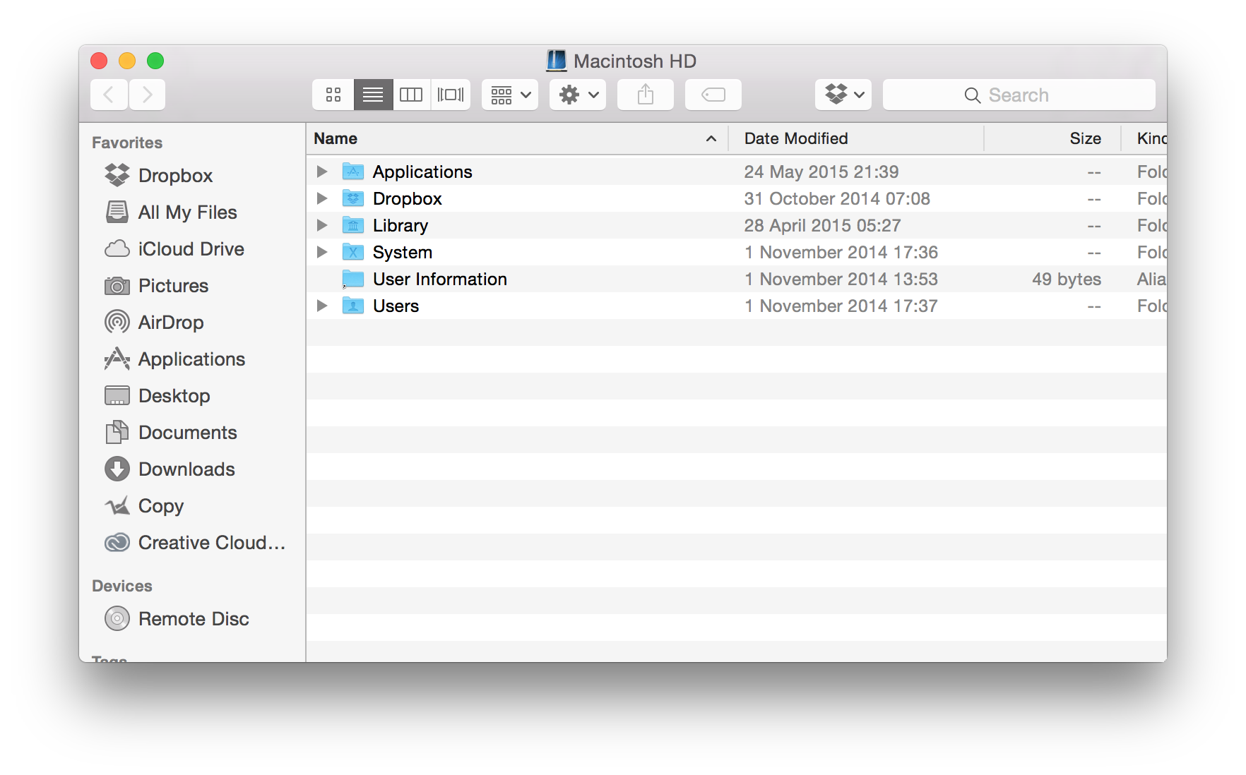The image size is (1246, 775).
Task: Select the User Information alias icon
Action: tap(353, 279)
